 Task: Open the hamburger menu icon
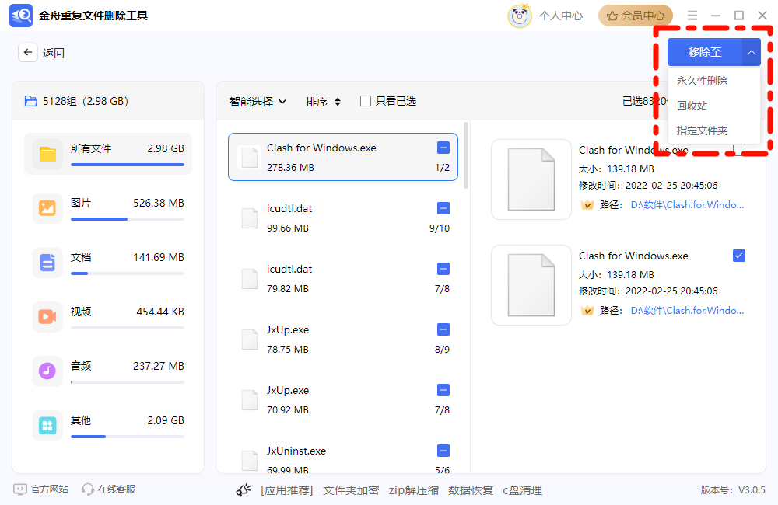[692, 16]
